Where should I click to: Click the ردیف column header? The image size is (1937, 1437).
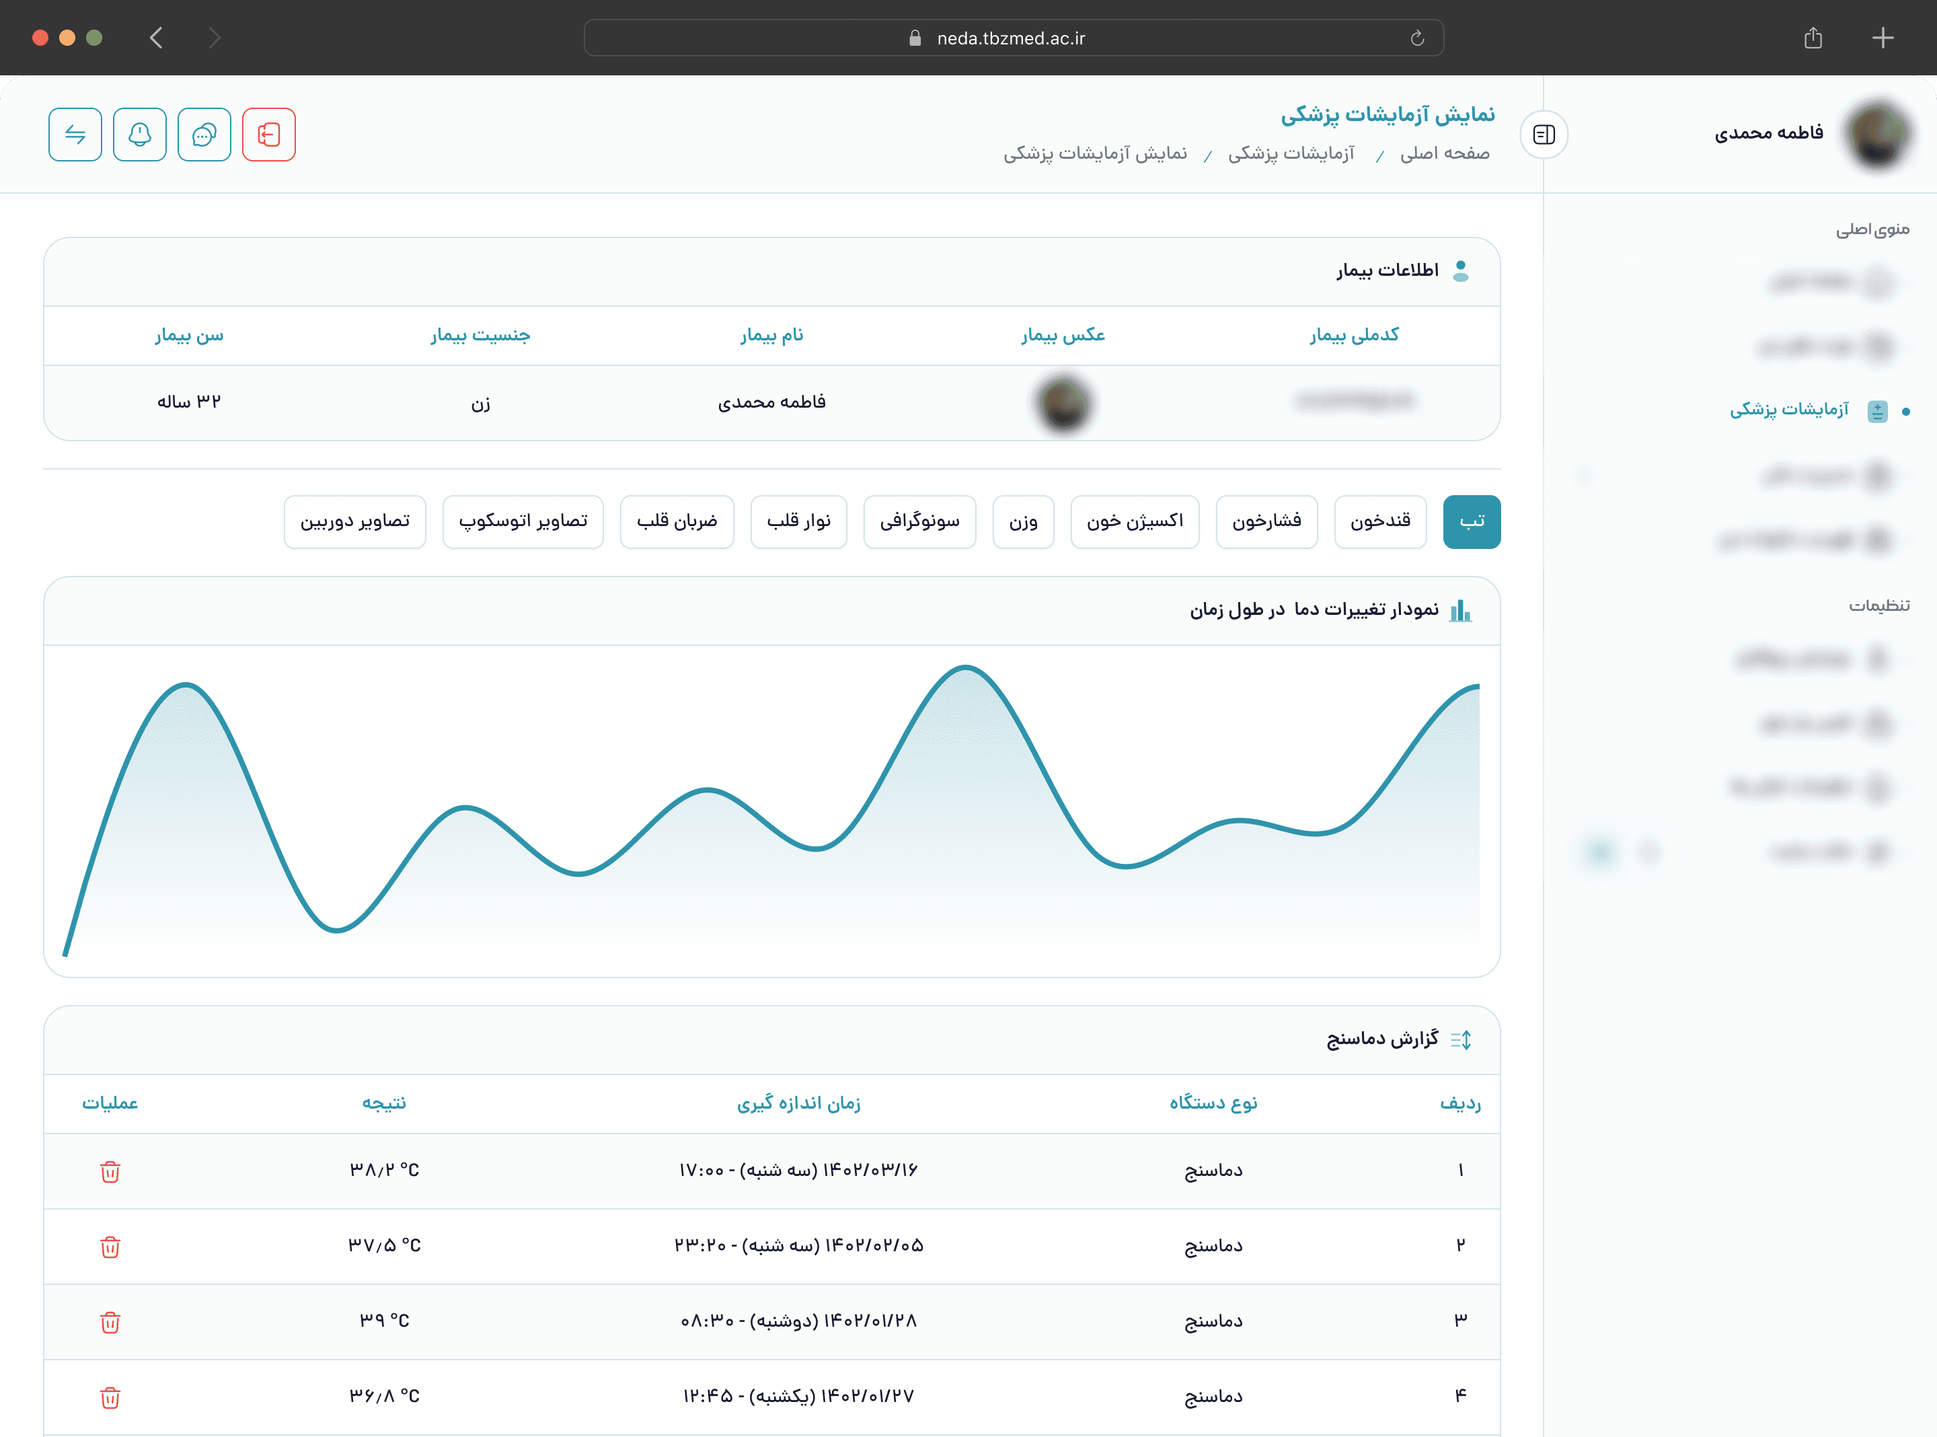(1459, 1104)
